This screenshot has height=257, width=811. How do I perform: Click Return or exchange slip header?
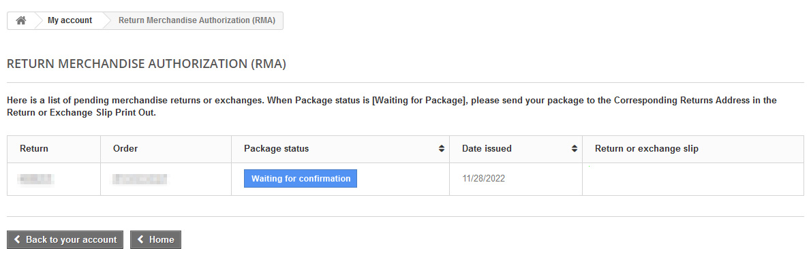(647, 149)
